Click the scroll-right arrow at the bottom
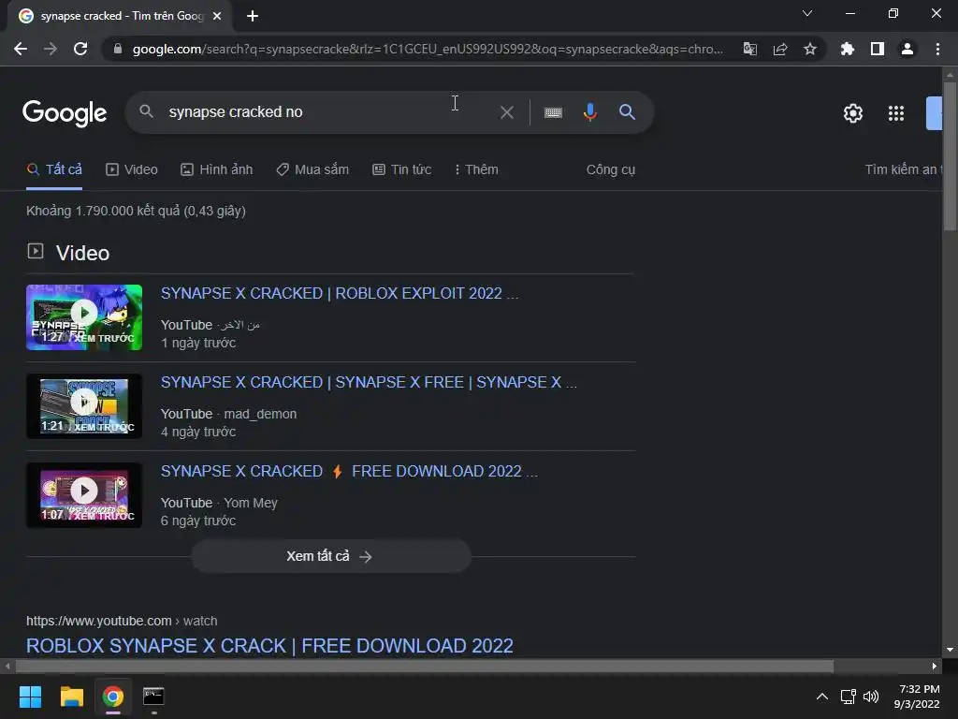This screenshot has width=958, height=719. 935,666
